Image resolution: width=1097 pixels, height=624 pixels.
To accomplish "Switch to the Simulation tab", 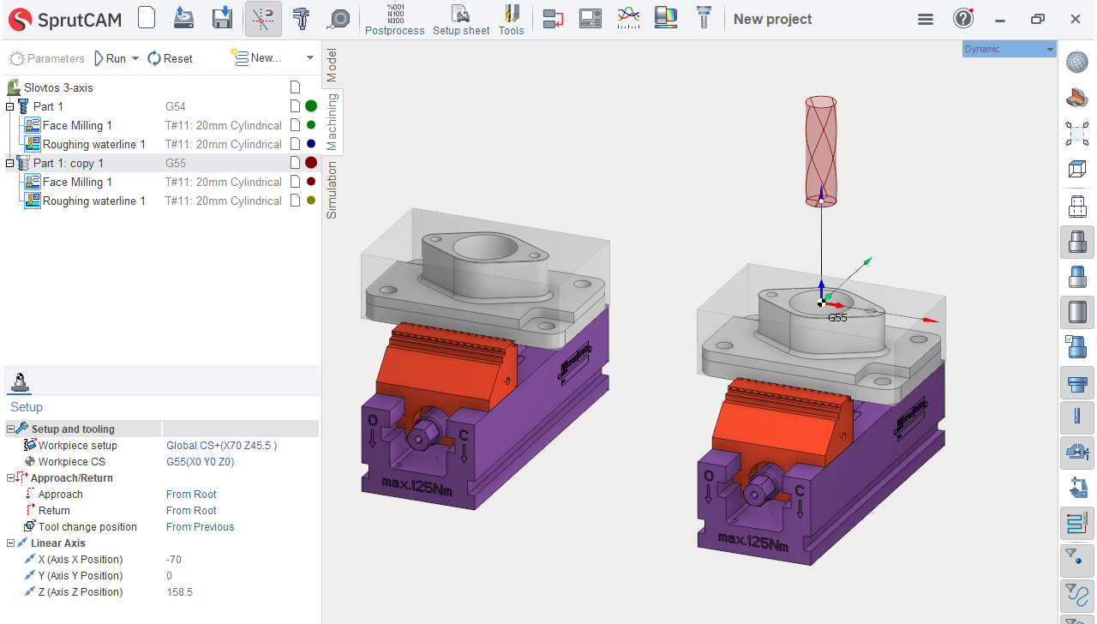I will (x=332, y=189).
